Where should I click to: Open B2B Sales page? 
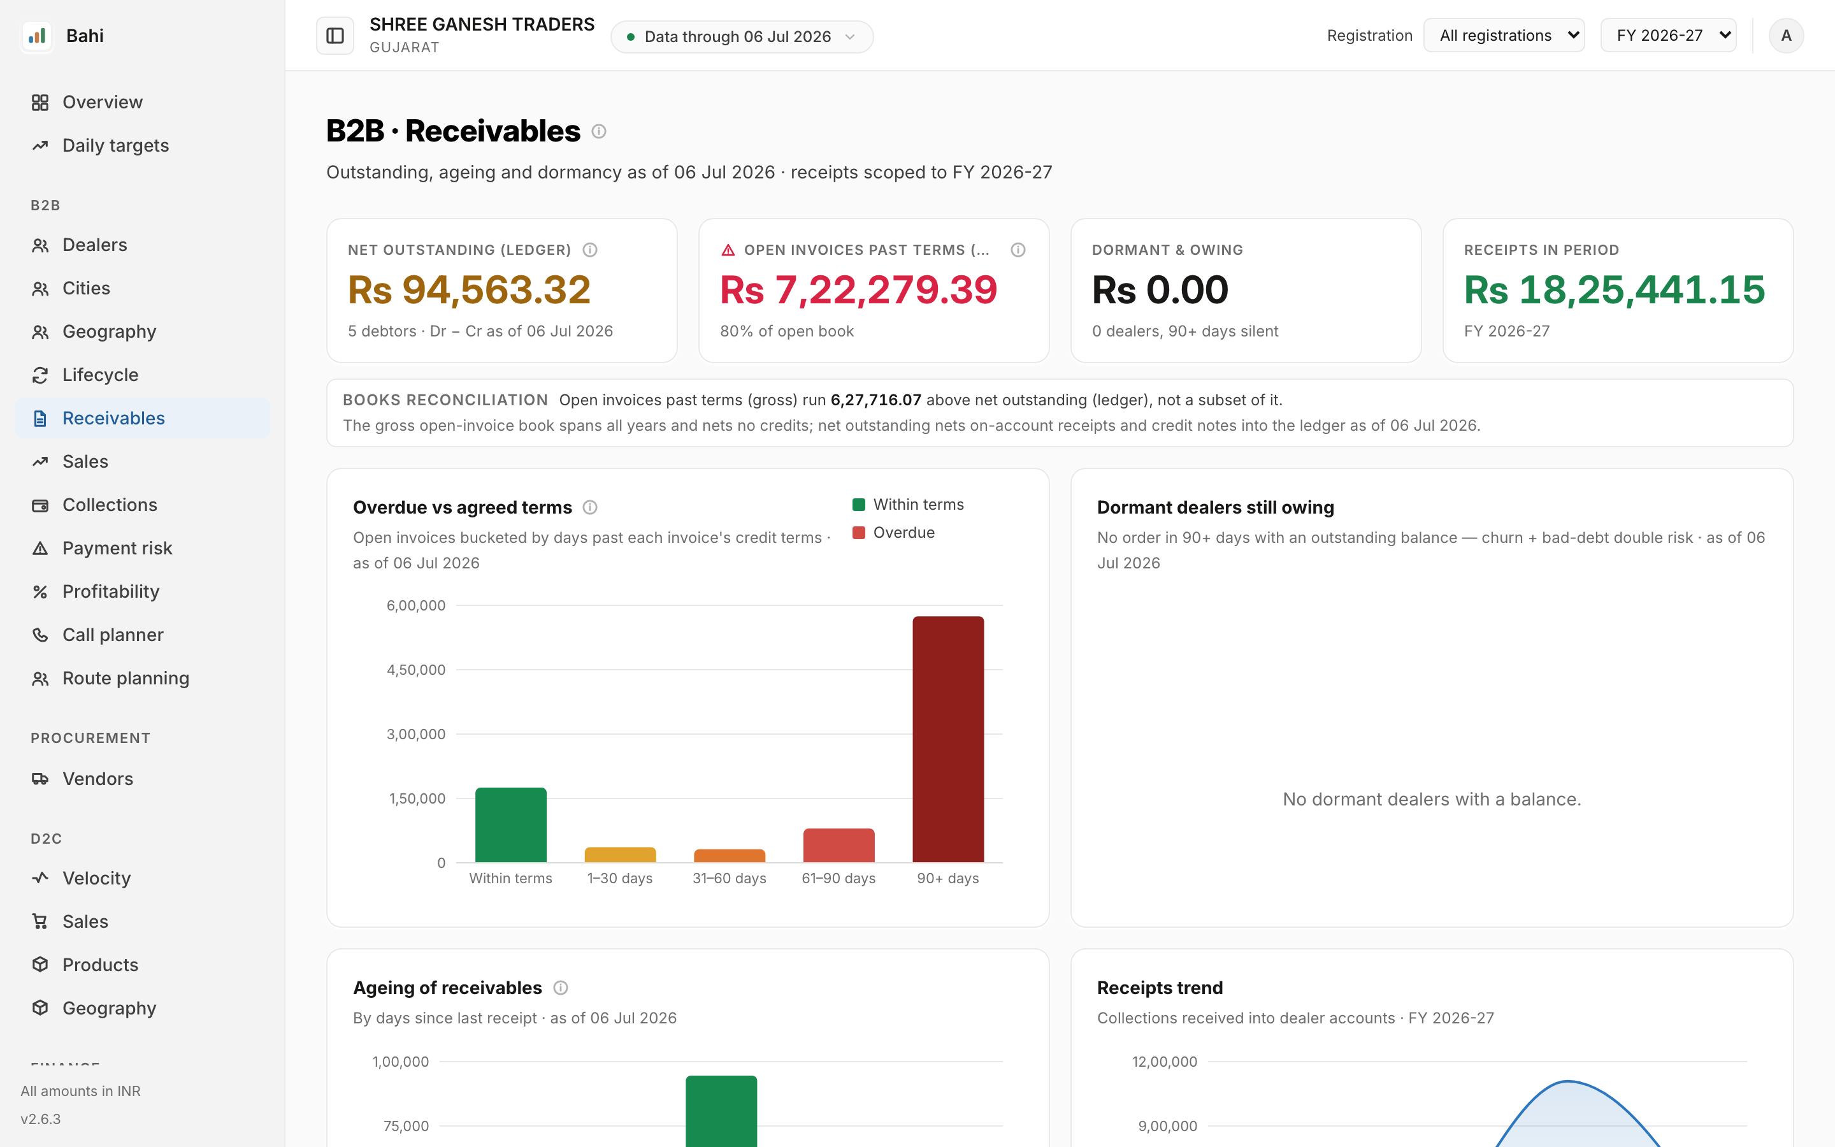pyautogui.click(x=143, y=461)
